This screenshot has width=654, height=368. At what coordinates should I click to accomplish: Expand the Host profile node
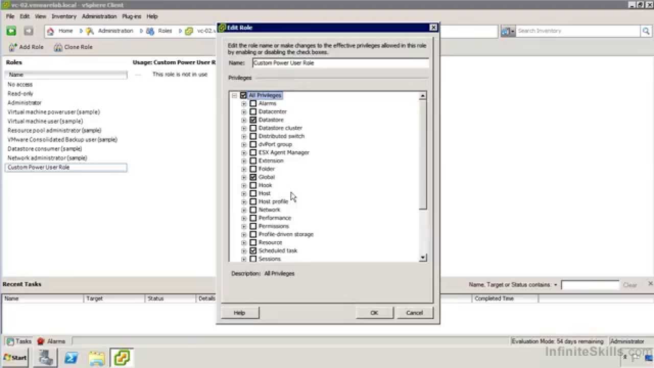tap(244, 202)
